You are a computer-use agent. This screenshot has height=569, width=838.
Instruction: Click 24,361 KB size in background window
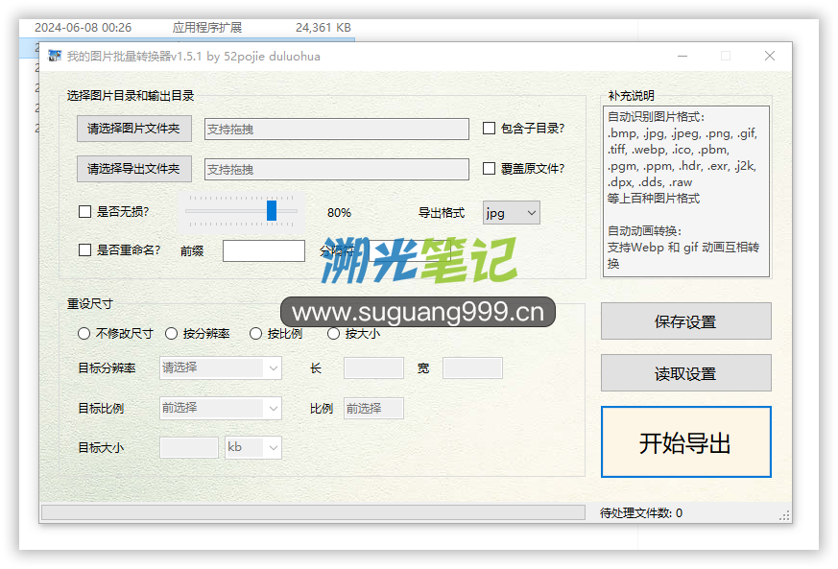[x=323, y=28]
